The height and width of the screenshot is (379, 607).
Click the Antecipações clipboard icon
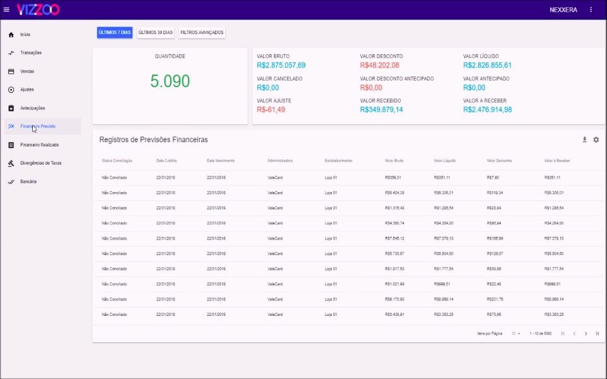[11, 108]
